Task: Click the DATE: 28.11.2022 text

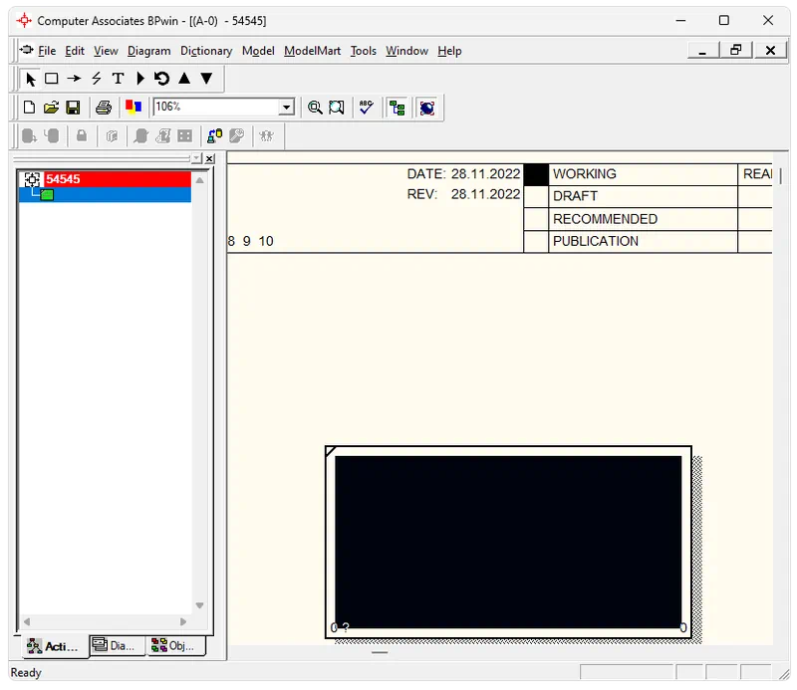Action: point(463,174)
